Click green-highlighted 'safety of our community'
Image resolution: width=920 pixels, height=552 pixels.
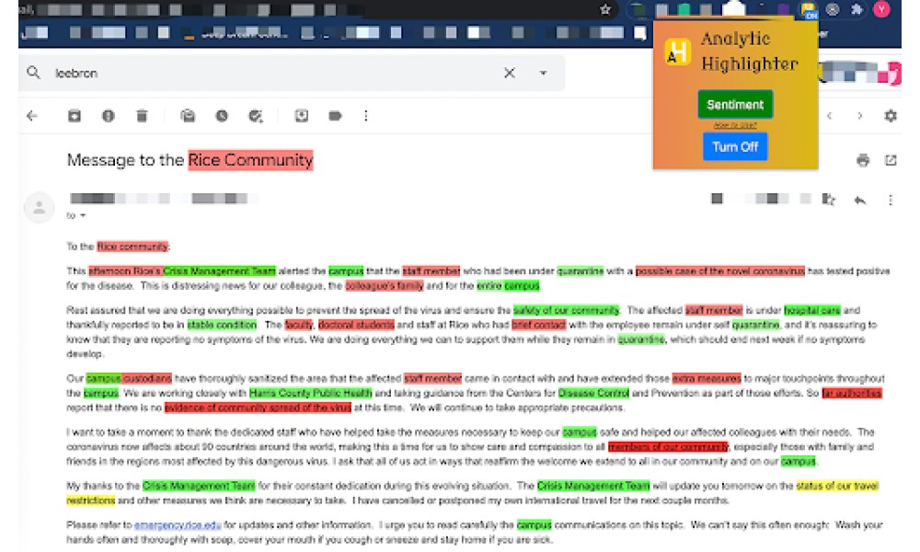pos(566,310)
